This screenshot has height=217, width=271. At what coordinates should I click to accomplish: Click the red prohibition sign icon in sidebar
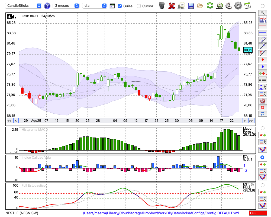[x=262, y=101]
